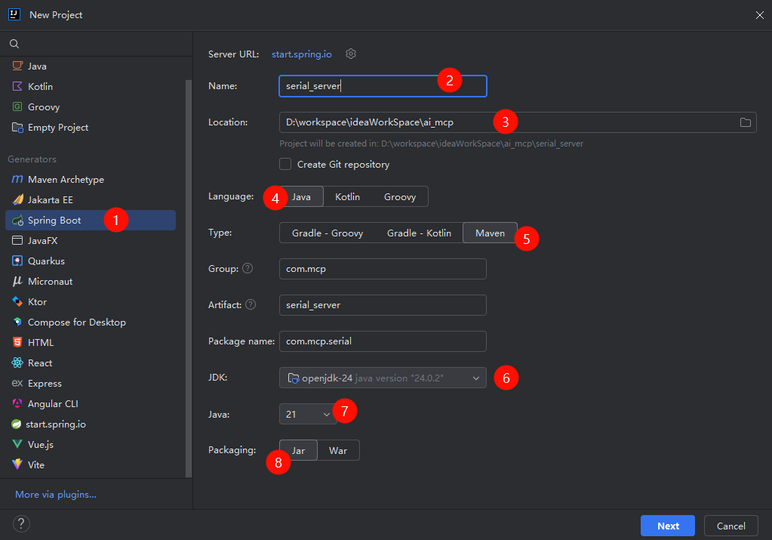Select the Micronaut mu icon
772x540 pixels.
[17, 282]
